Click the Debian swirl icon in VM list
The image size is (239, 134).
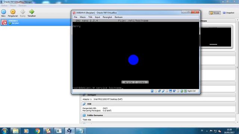4,22
